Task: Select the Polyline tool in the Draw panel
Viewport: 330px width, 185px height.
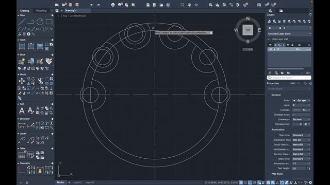Action: 31,22
